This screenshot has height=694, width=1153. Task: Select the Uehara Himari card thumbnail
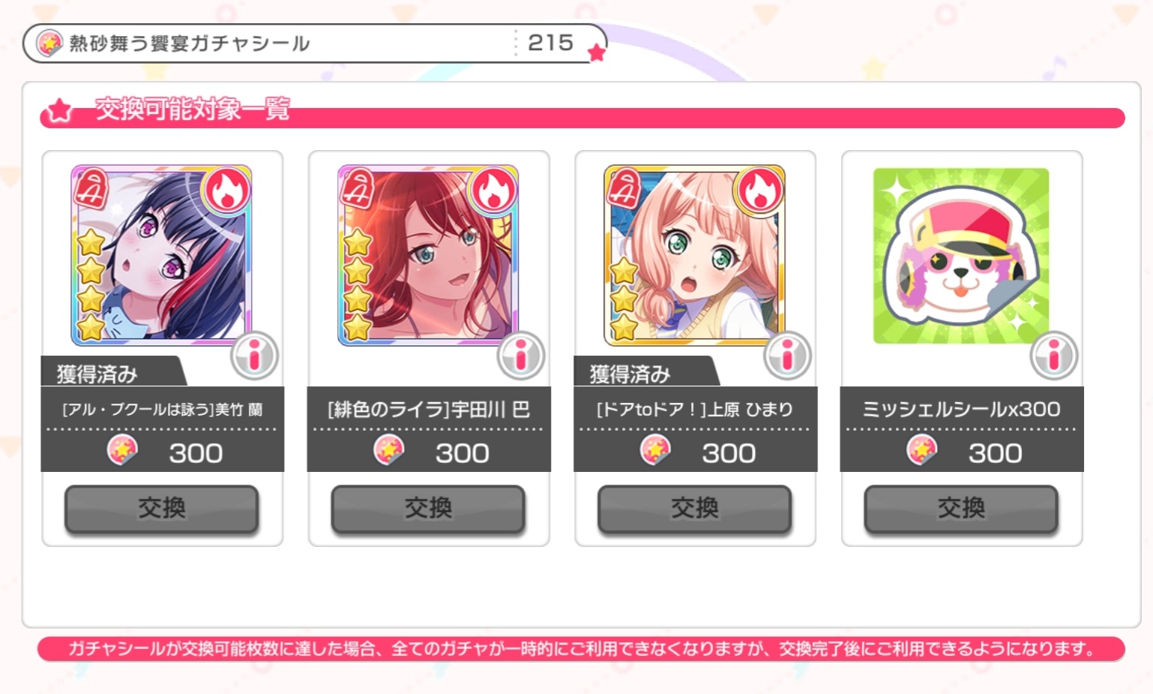(694, 255)
